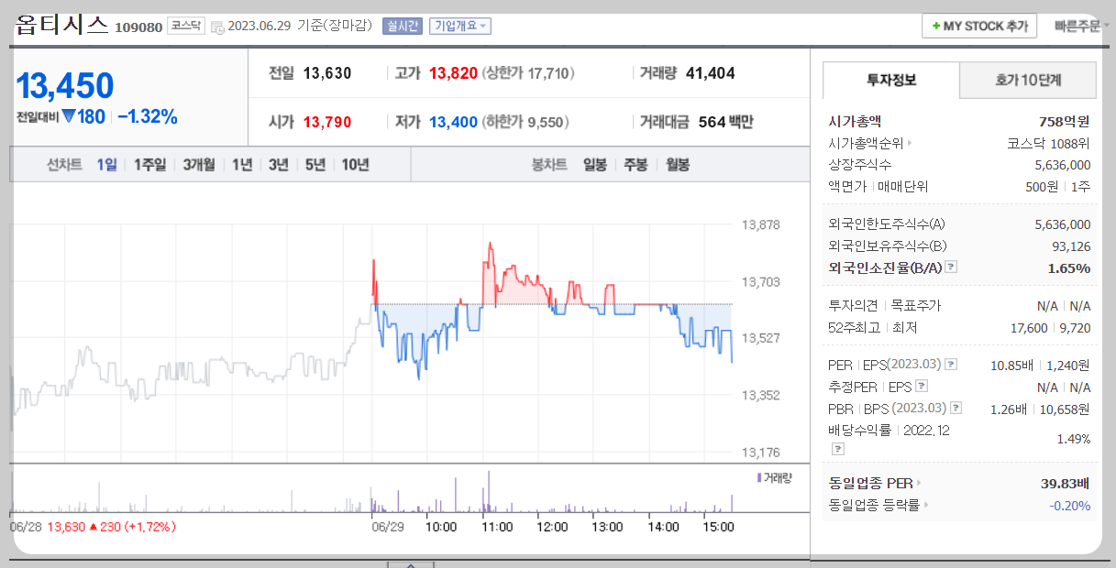The image size is (1116, 568).
Task: Click the 동일업종 등락률 label link
Action: pyautogui.click(x=874, y=505)
